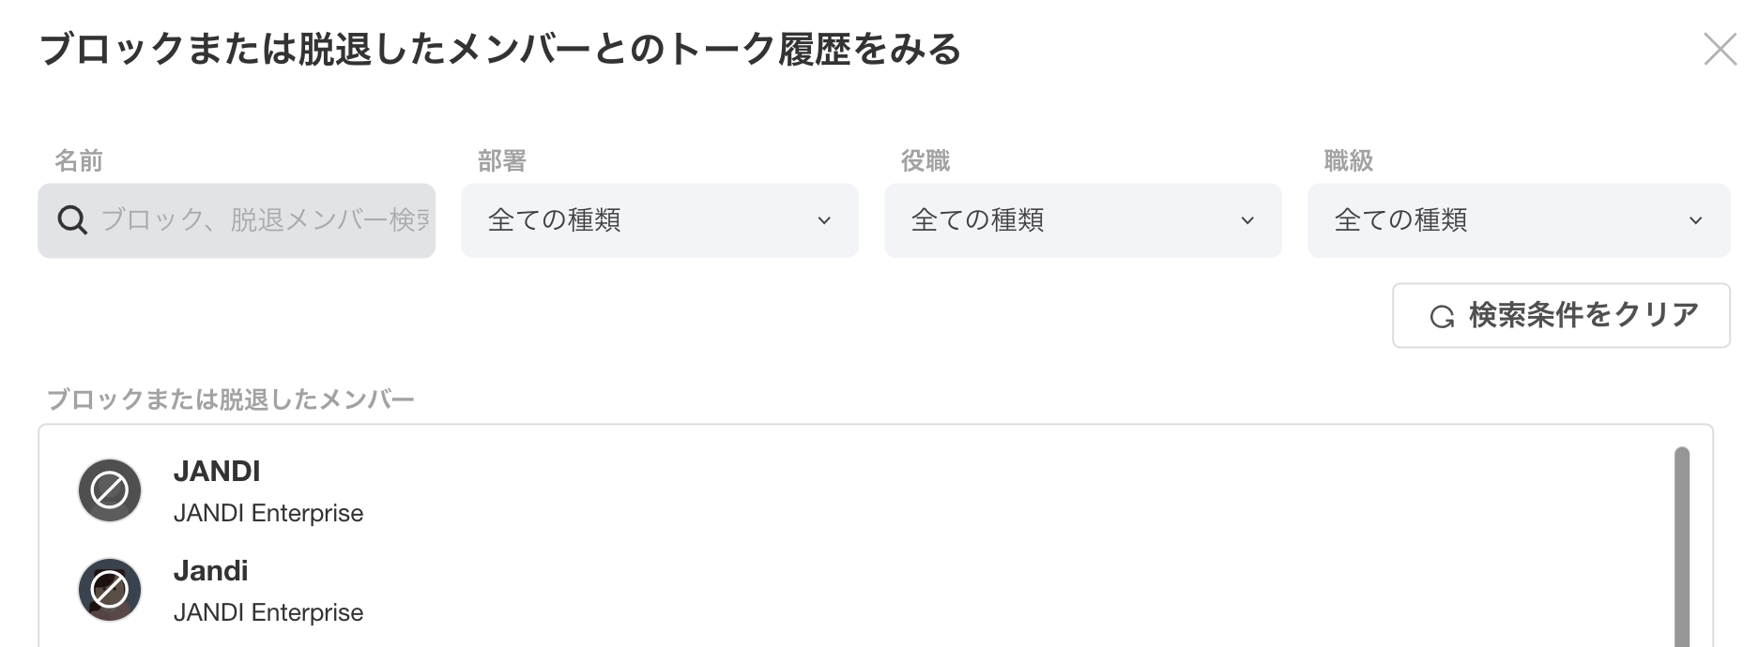Screen dimensions: 1759x647
Task: Open the 役職 filter dropdown
Action: (1082, 220)
